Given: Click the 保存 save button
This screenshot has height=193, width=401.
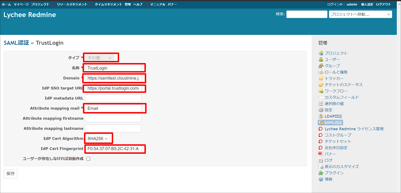Looking at the screenshot, I should click(11, 174).
